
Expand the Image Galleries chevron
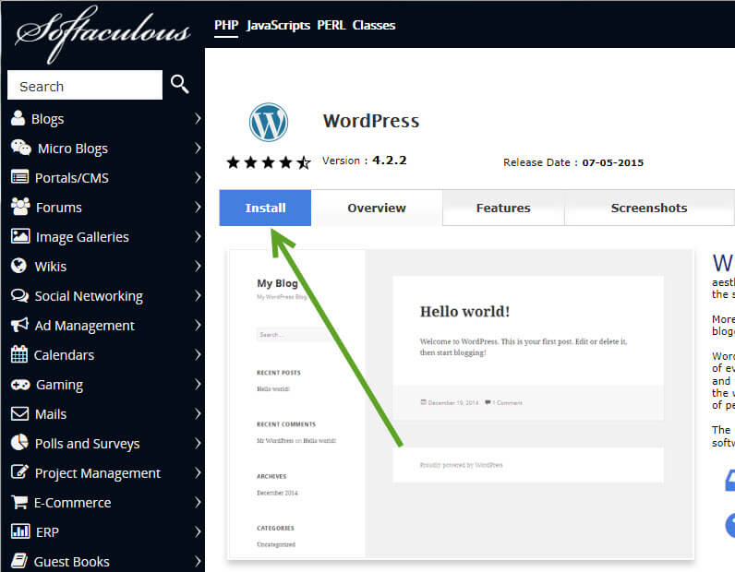tap(198, 236)
